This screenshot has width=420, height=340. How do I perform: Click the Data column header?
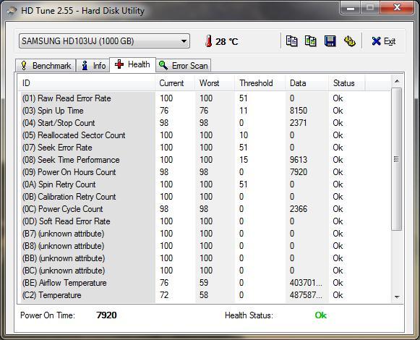(x=307, y=83)
